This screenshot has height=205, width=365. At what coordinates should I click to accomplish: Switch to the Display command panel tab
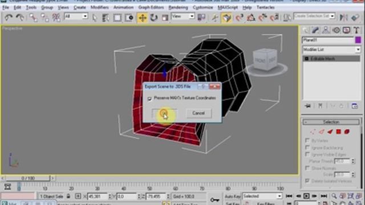pyautogui.click(x=346, y=30)
